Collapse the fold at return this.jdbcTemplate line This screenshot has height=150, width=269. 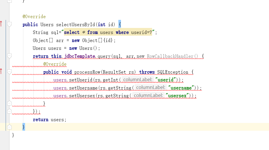point(10,56)
